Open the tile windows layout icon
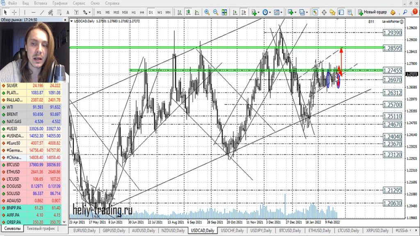Image resolution: width=420 pixels, height=236 pixels. click(x=224, y=12)
